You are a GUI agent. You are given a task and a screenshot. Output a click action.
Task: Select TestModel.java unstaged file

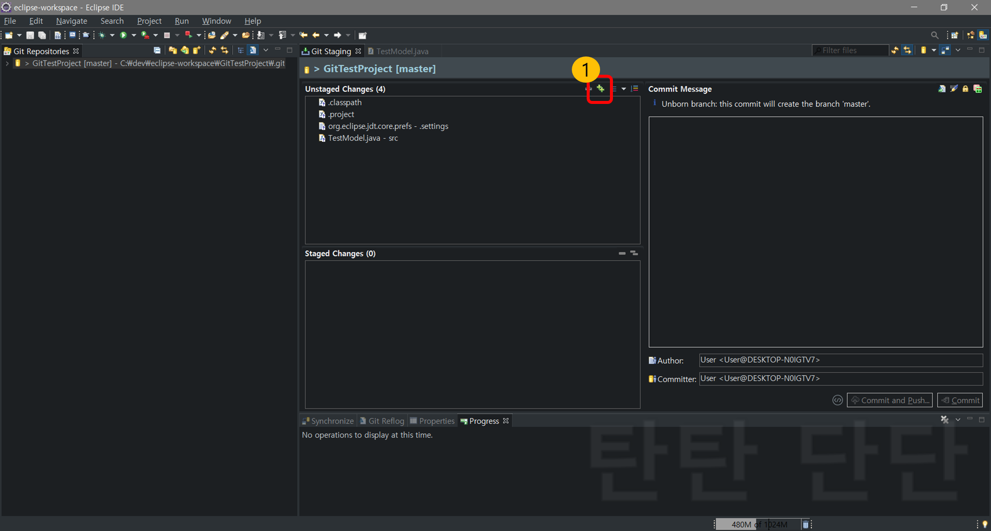(358, 138)
